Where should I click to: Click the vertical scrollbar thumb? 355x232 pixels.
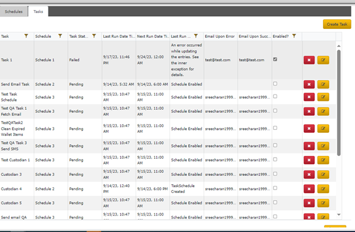click(338, 103)
